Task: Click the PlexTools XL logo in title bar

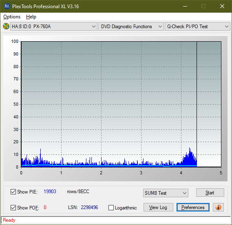Action: click(x=7, y=6)
